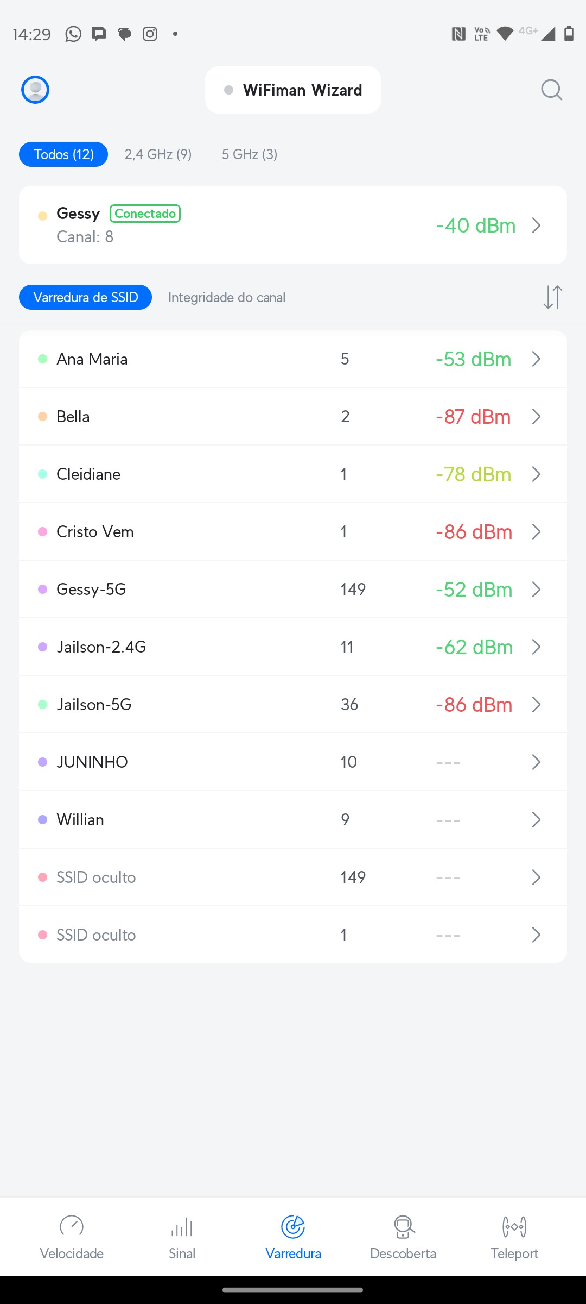Screen dimensions: 586x1304
Task: Open connected Gessy network chevron
Action: coord(536,225)
